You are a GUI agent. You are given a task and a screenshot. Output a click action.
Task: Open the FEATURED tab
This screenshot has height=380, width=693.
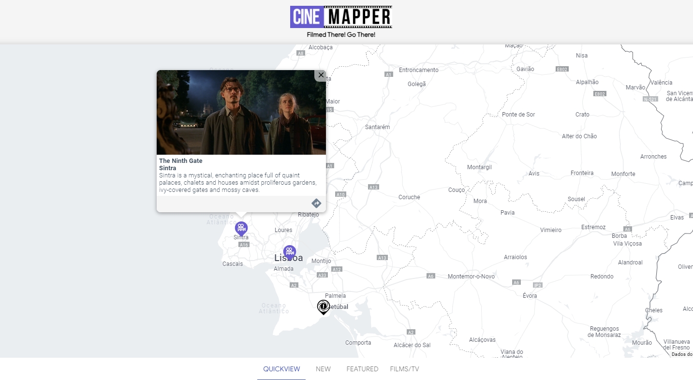[362, 369]
